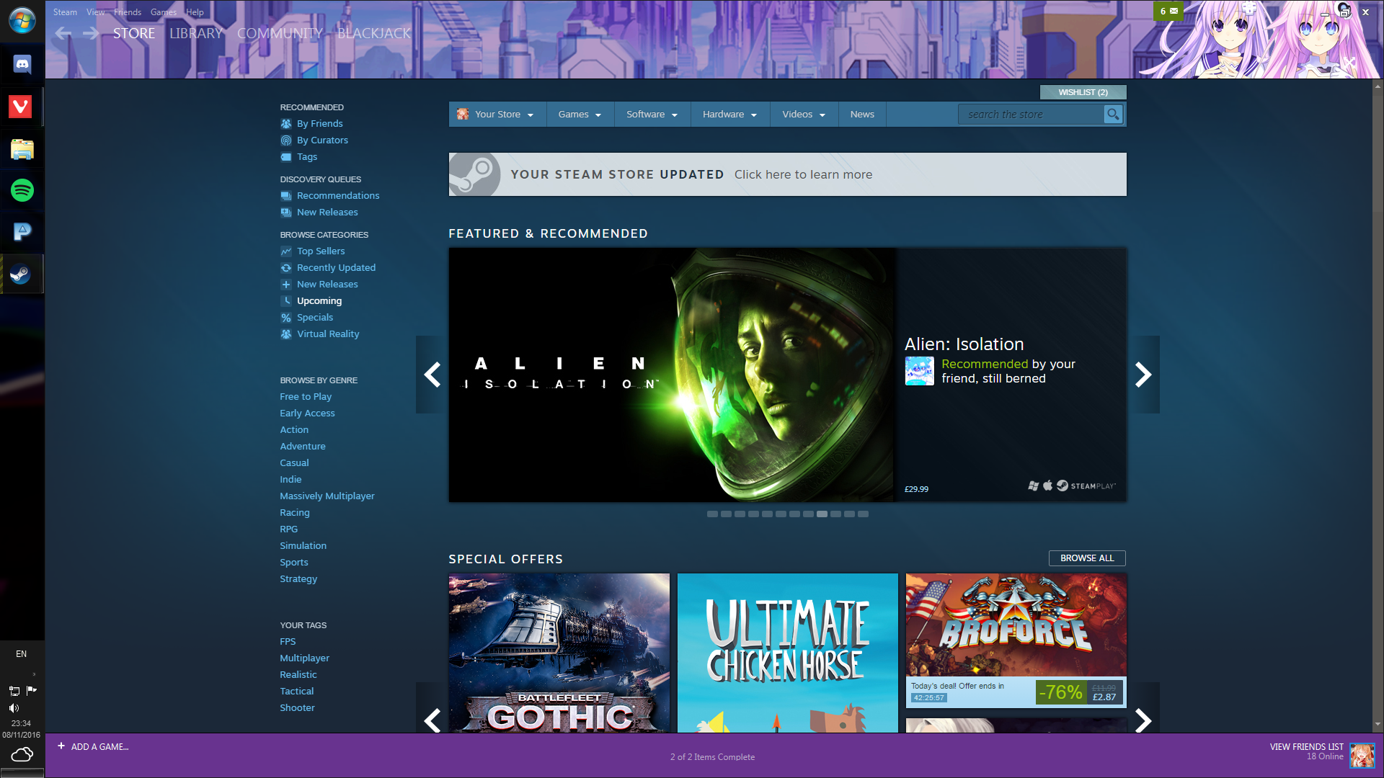Switch to the COMMUNITY tab
This screenshot has height=778, width=1384.
tap(280, 33)
